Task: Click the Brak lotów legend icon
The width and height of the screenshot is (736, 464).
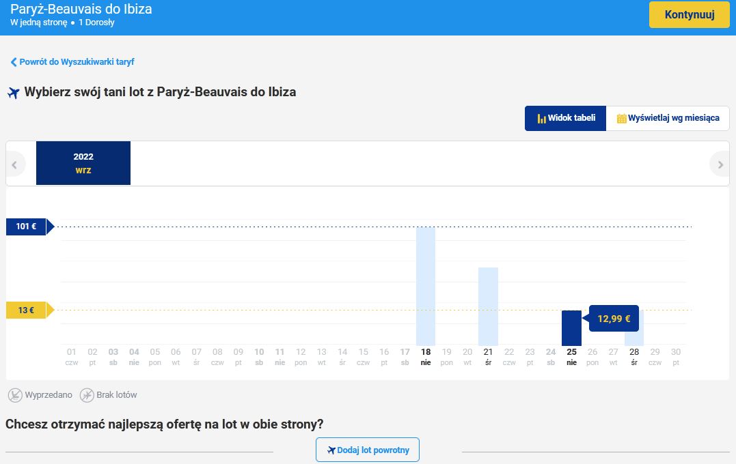Action: pos(87,394)
